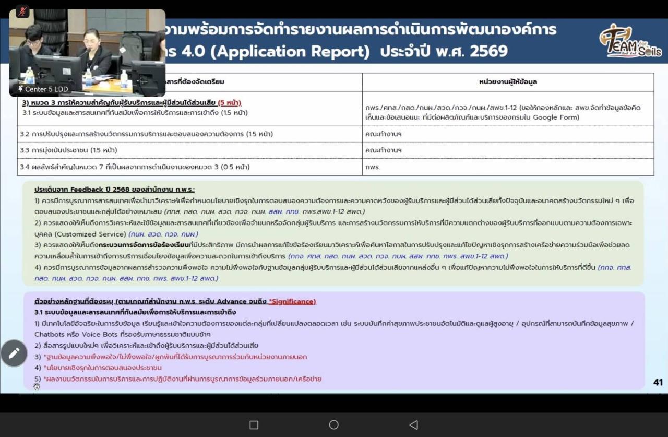Click purple subheading 3.1 ระบบข้อมูลและสารสนเทศ
This screenshot has width=668, height=437.
point(135,312)
